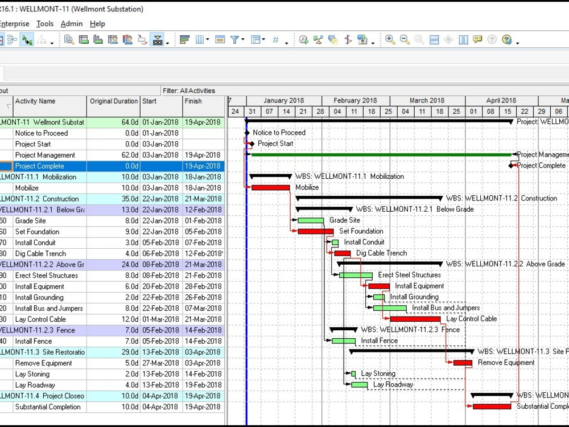569x427 pixels.
Task: Open dropdown arrow next to Group and Sort
Action: pyautogui.click(x=263, y=39)
